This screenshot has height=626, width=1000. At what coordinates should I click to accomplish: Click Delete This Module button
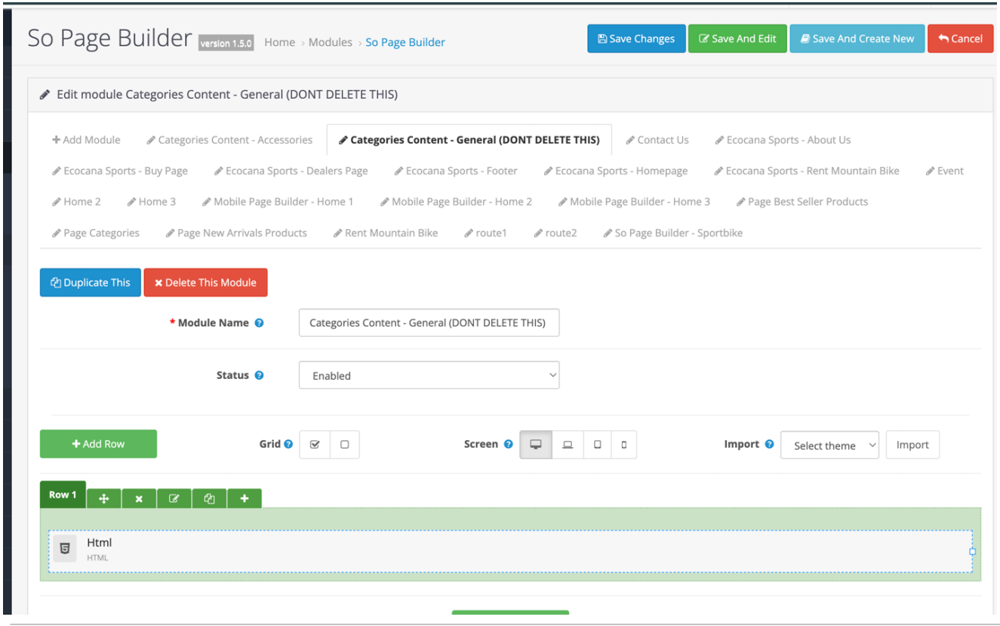point(205,282)
